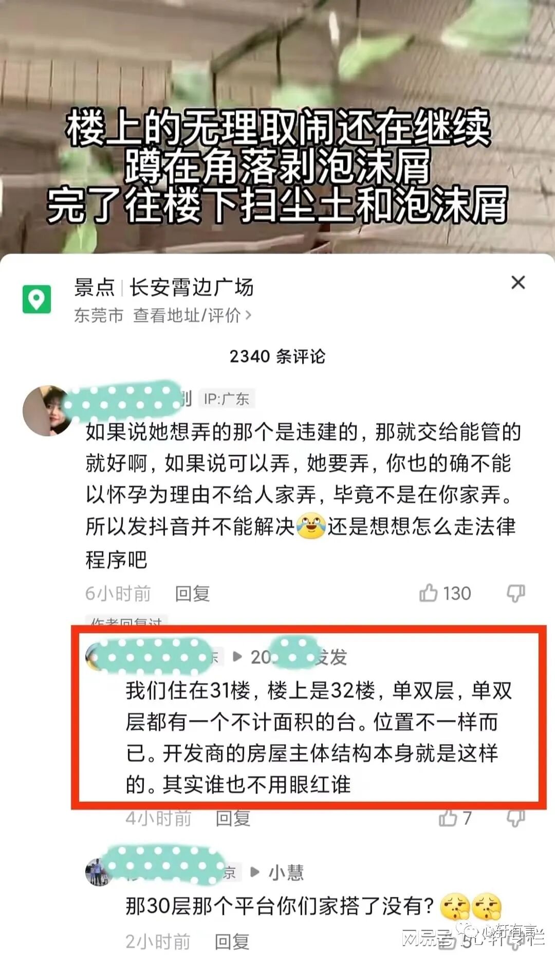Reply to the comment posted 2小时前
Screen dimensions: 555x955
(x=232, y=942)
